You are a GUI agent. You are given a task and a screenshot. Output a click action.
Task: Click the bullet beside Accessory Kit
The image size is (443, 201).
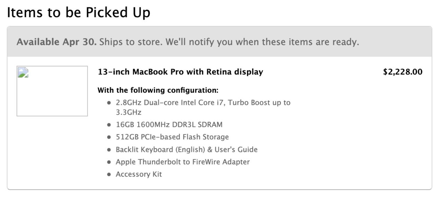(109, 175)
